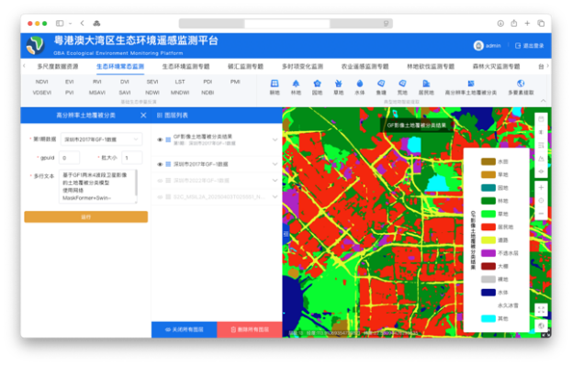Zoom in on the map
This screenshot has height=365, width=572.
[x=541, y=188]
